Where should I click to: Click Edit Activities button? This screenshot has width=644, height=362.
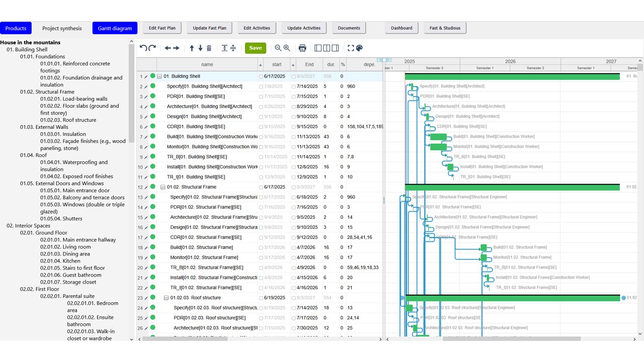(257, 28)
